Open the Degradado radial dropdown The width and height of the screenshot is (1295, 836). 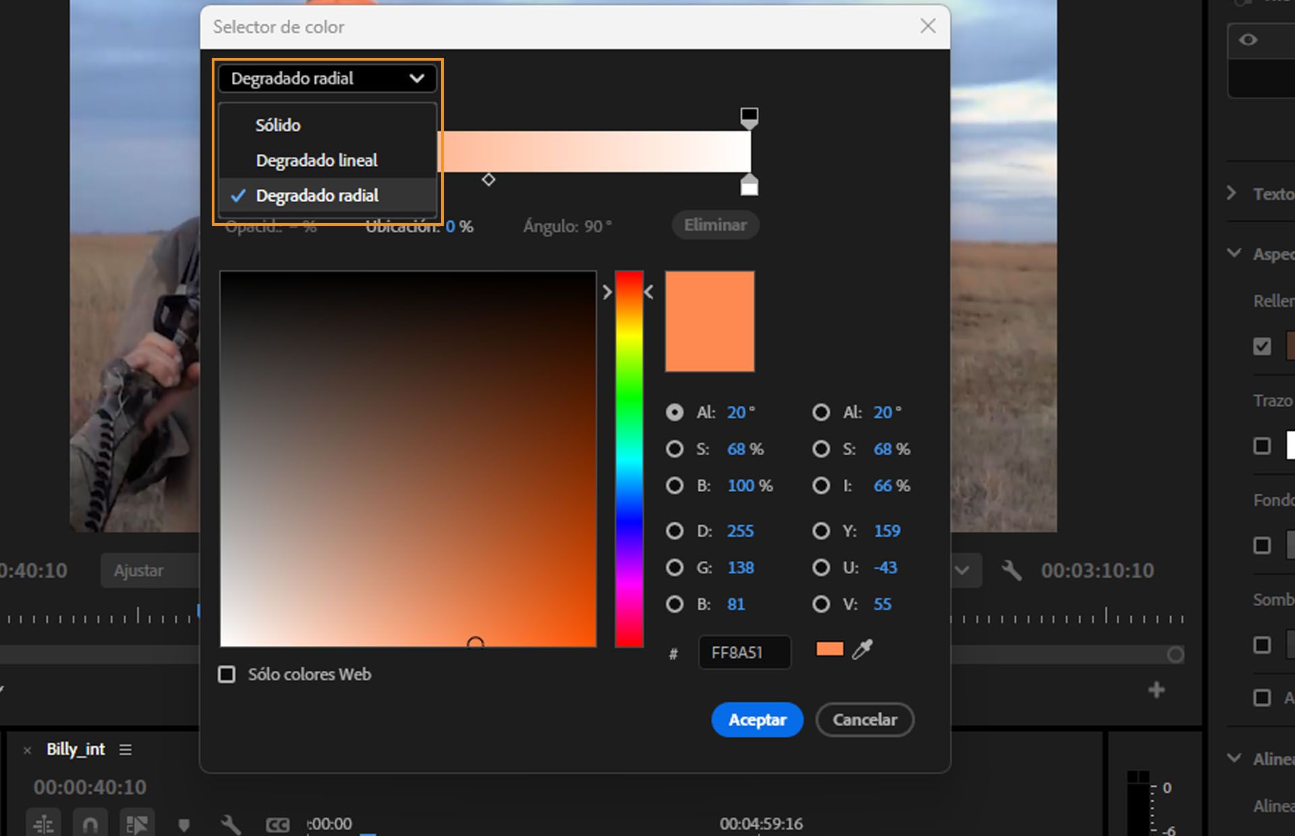pos(327,78)
